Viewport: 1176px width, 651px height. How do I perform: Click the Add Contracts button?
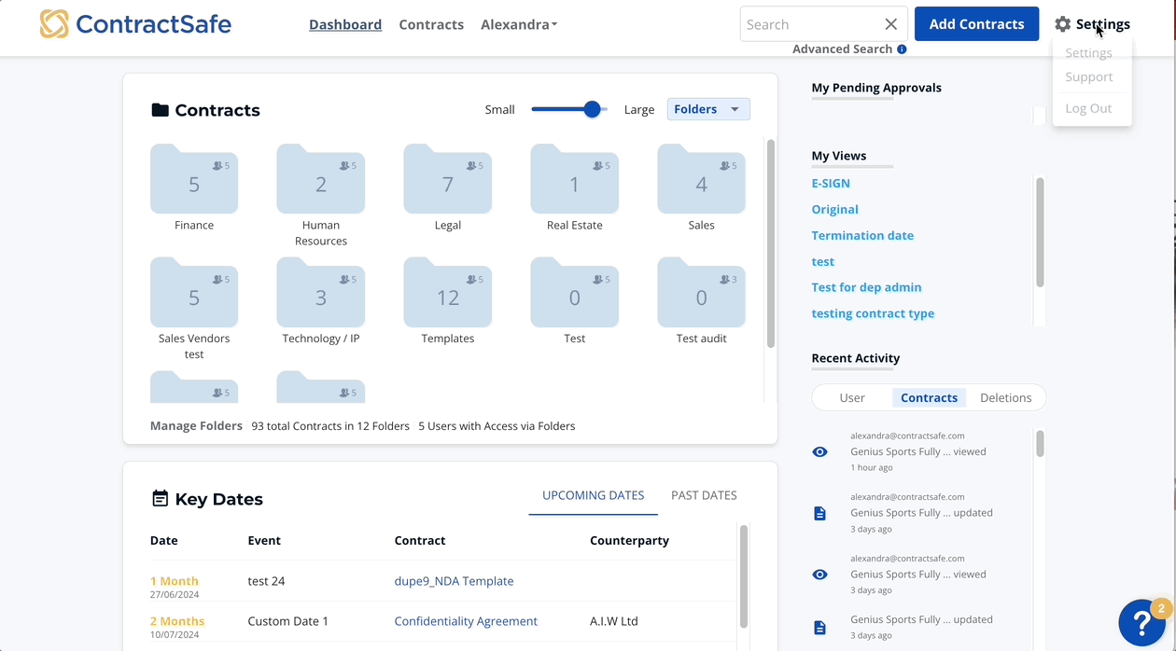pyautogui.click(x=976, y=24)
